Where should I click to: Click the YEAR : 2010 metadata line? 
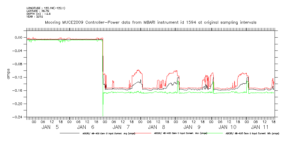pyautogui.click(x=35, y=17)
